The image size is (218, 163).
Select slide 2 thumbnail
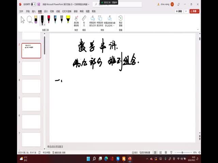[x=31, y=51]
